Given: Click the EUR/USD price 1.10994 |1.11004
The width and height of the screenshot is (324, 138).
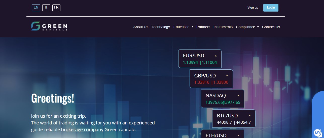Looking at the screenshot, I should tap(200, 62).
